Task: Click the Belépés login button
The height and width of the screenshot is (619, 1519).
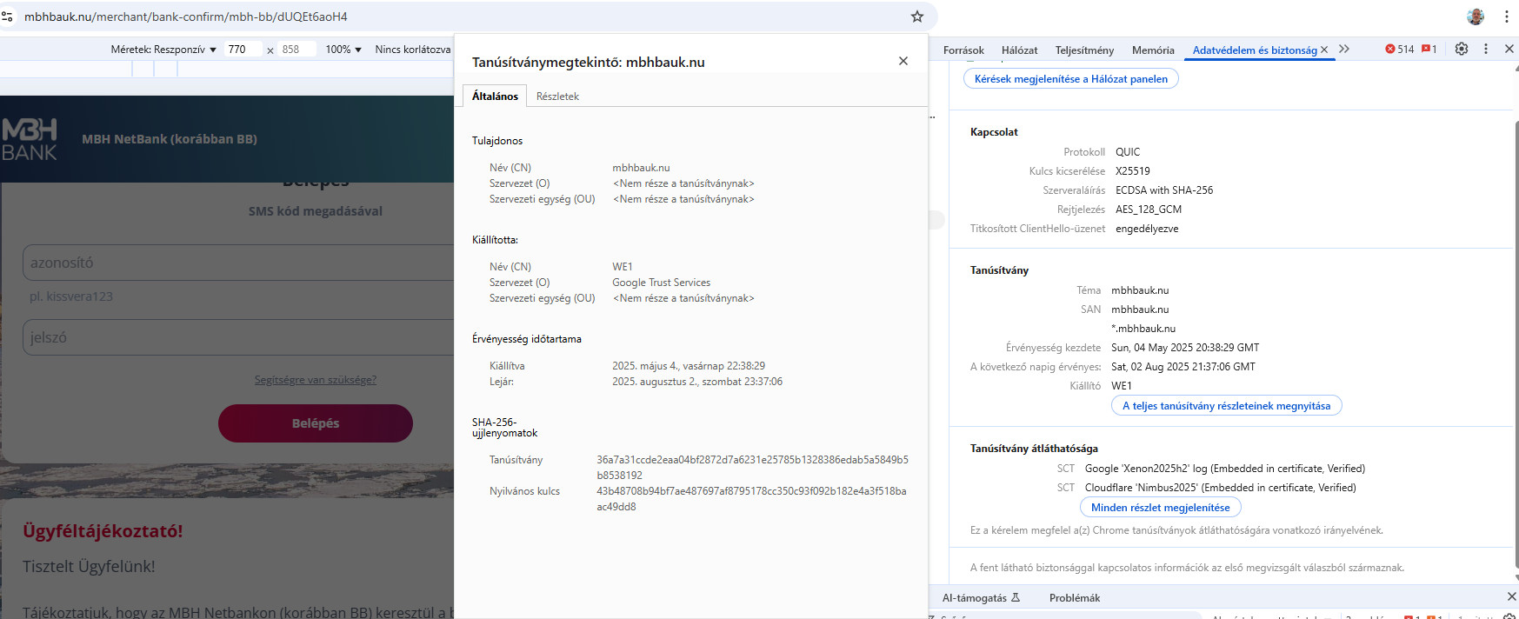Action: tap(315, 423)
